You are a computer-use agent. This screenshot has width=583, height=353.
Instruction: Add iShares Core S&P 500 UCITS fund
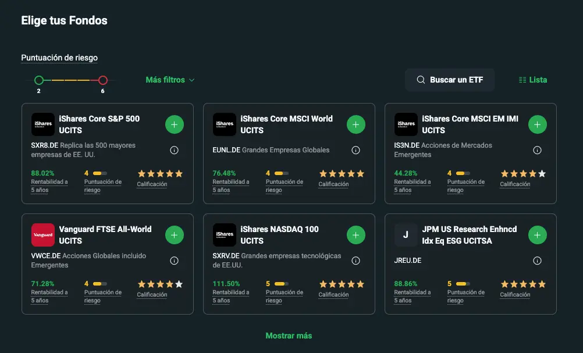(x=175, y=124)
